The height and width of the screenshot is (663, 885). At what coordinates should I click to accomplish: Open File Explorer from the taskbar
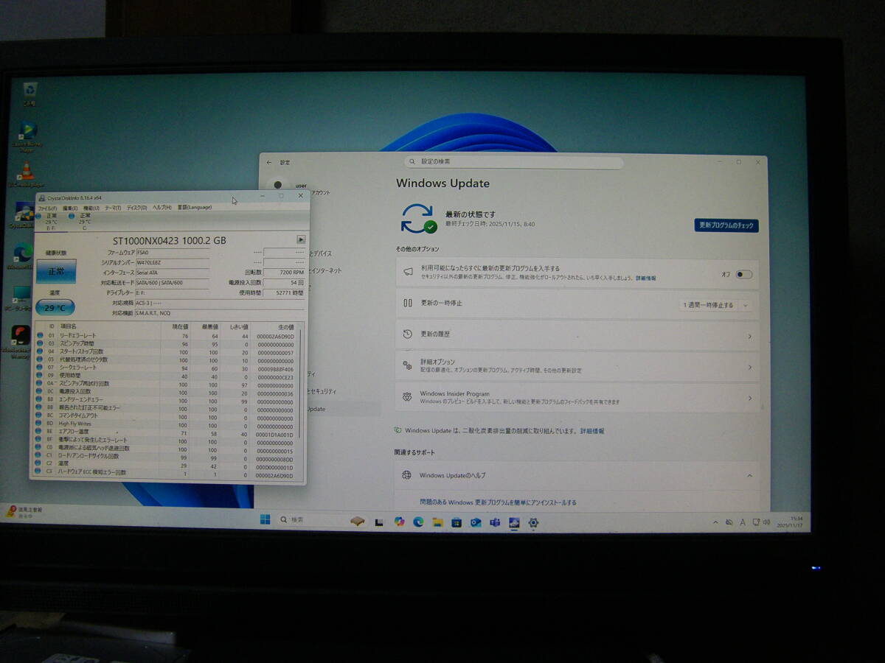tap(438, 522)
